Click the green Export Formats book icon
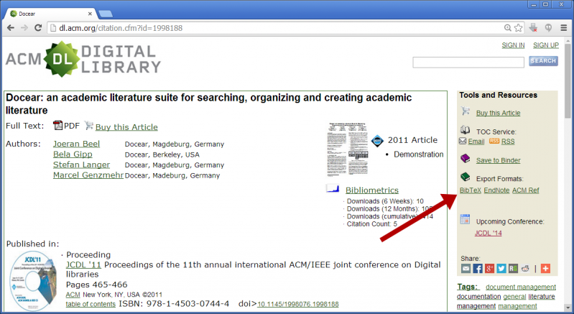This screenshot has width=574, height=314. tap(466, 177)
